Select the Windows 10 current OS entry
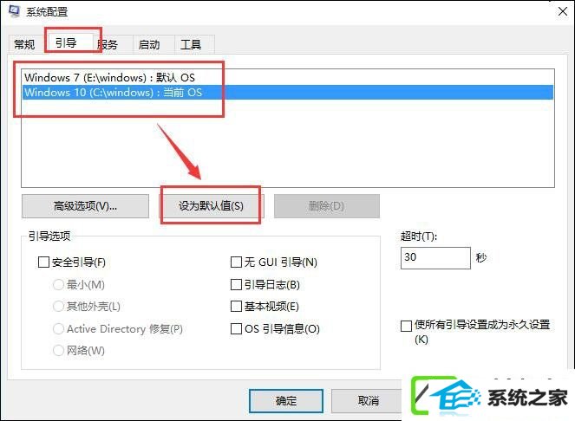The height and width of the screenshot is (421, 575). 288,92
